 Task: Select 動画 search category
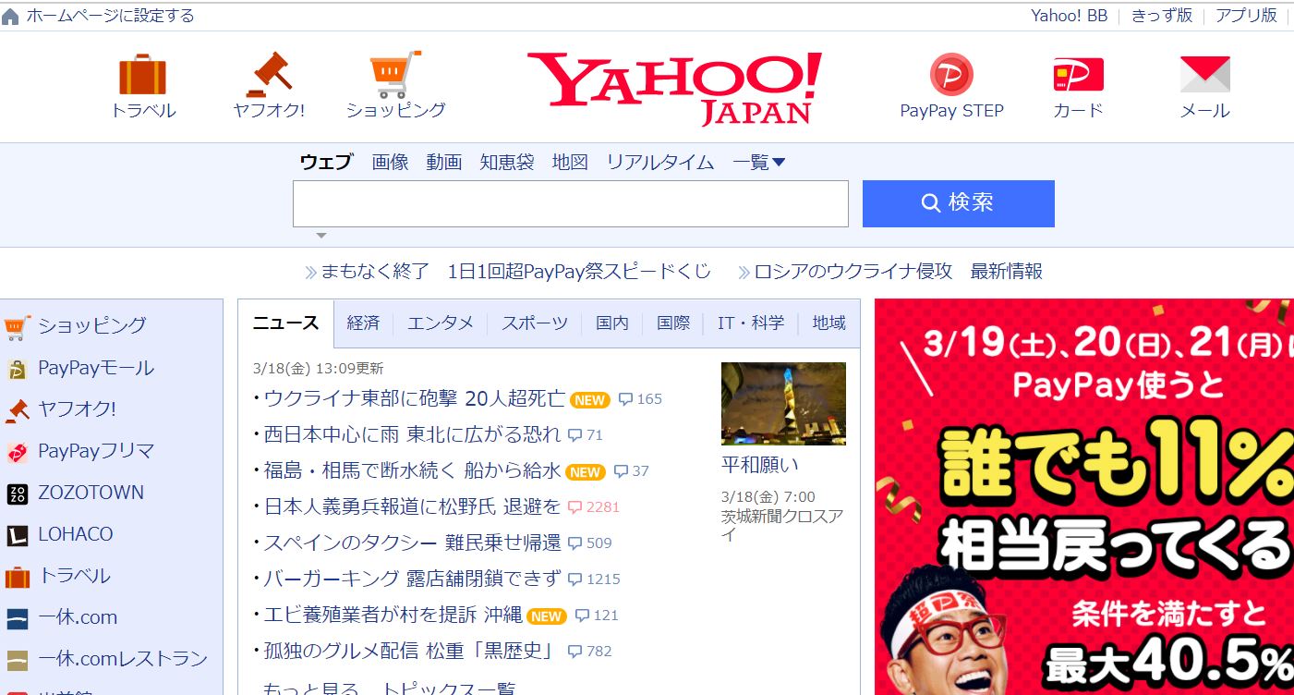444,163
